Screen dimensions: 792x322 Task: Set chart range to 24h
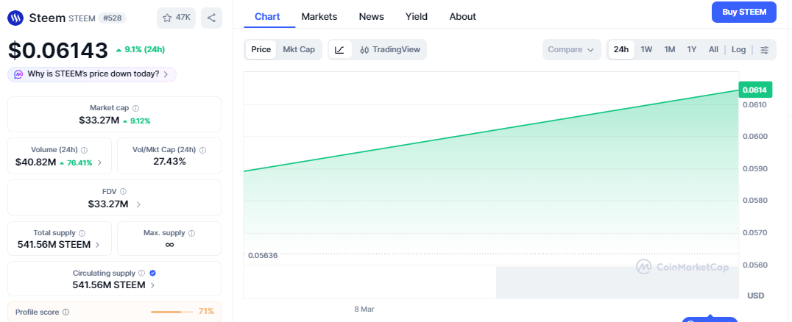point(621,49)
